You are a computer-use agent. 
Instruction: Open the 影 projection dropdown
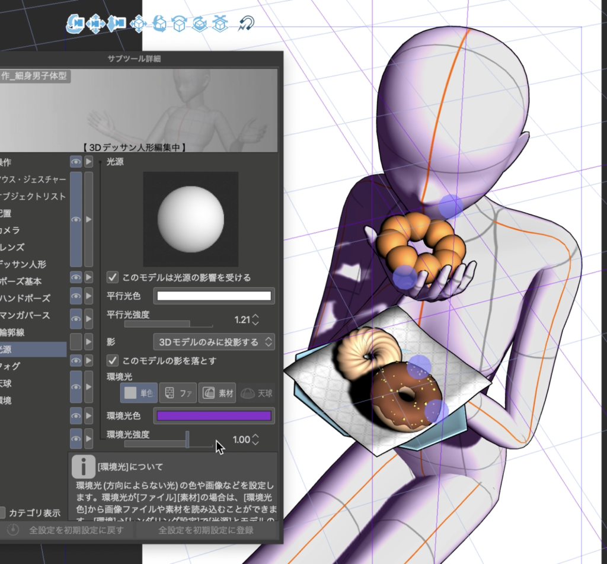(x=214, y=342)
